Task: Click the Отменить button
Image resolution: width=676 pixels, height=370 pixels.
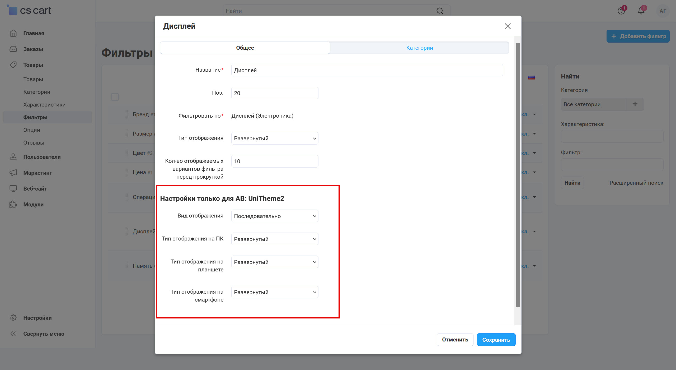Action: tap(455, 340)
